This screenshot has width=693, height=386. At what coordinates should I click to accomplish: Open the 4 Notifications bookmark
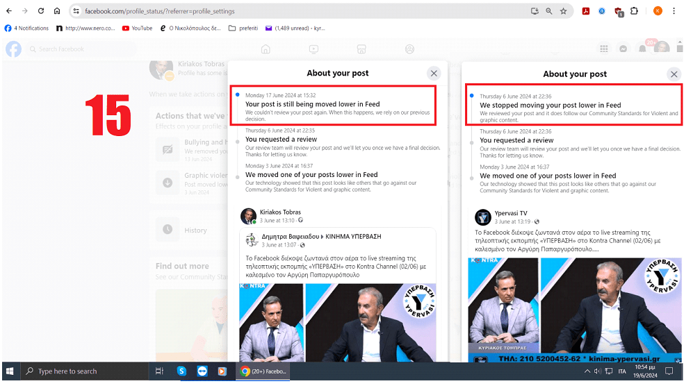26,28
